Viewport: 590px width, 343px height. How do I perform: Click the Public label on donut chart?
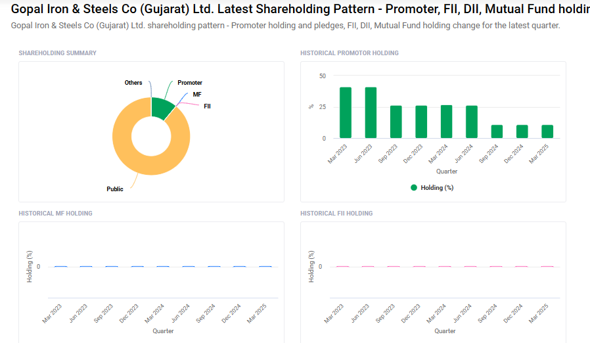pyautogui.click(x=115, y=189)
